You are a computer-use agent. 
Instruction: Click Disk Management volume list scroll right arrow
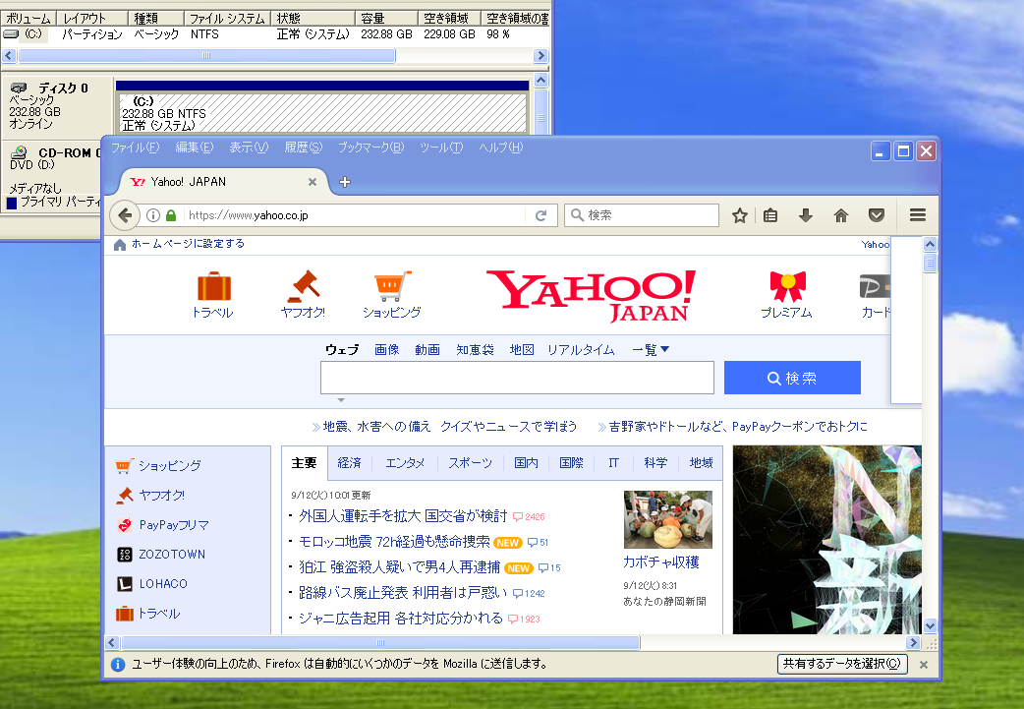540,56
